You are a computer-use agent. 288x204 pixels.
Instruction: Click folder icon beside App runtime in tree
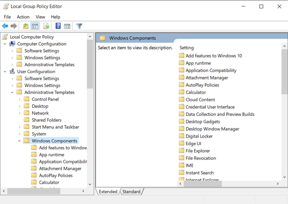click(x=34, y=154)
